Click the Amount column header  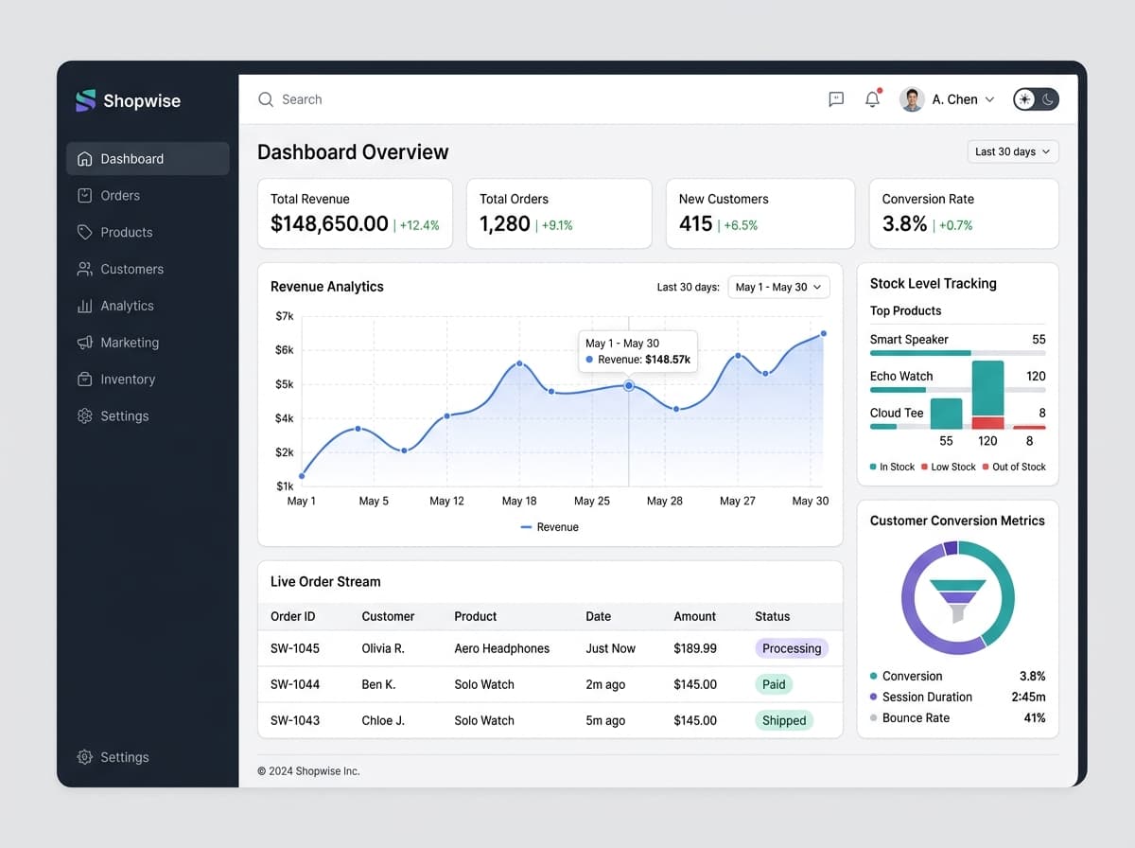[695, 616]
